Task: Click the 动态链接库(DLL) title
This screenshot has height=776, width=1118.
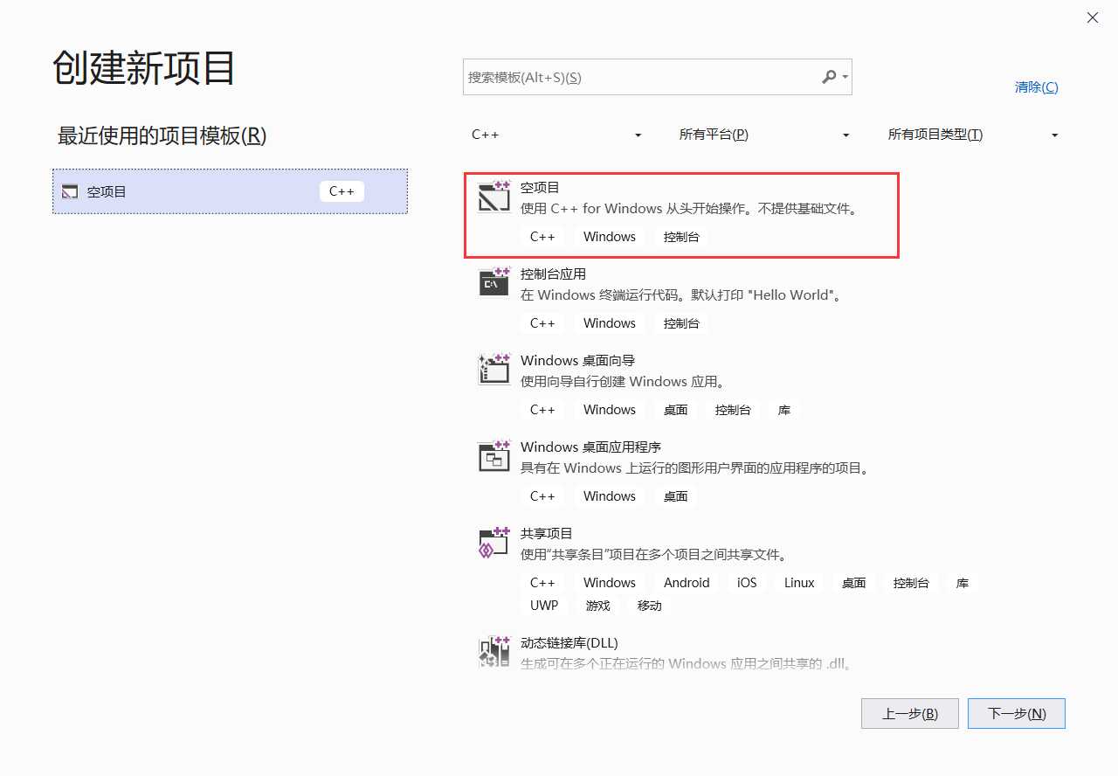Action: point(569,643)
